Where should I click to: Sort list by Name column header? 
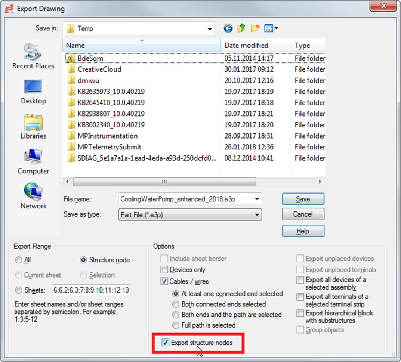point(142,46)
